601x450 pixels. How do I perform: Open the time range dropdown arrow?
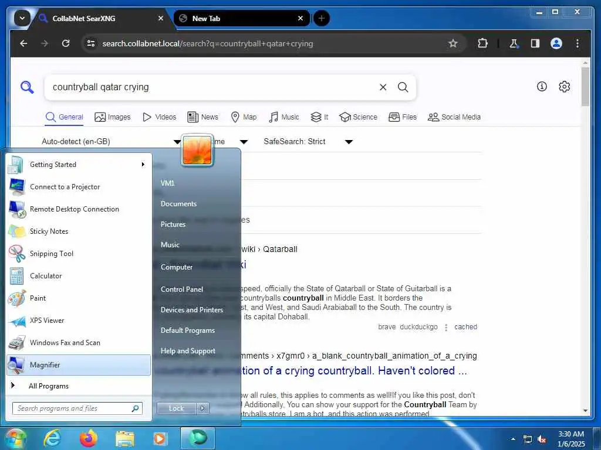pyautogui.click(x=244, y=142)
